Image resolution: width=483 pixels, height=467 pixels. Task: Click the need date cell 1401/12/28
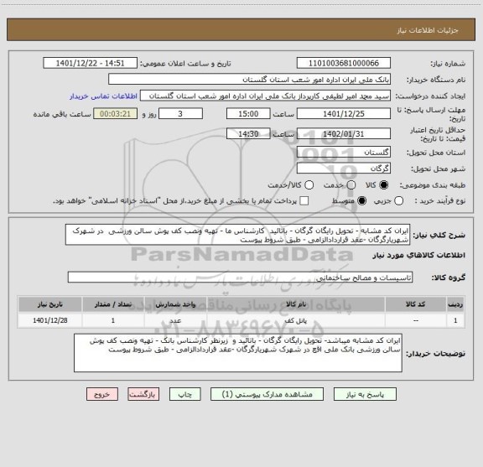click(50, 320)
